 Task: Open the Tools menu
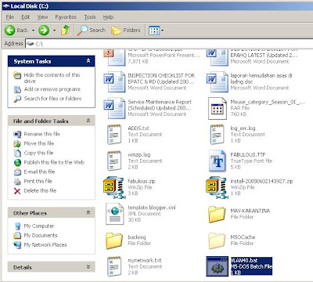90,17
